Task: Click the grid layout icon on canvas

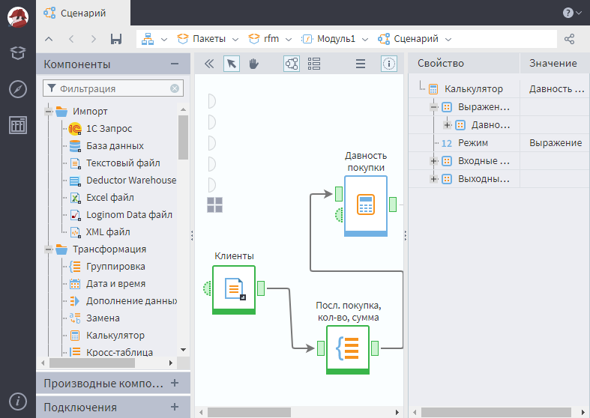Action: [x=215, y=205]
